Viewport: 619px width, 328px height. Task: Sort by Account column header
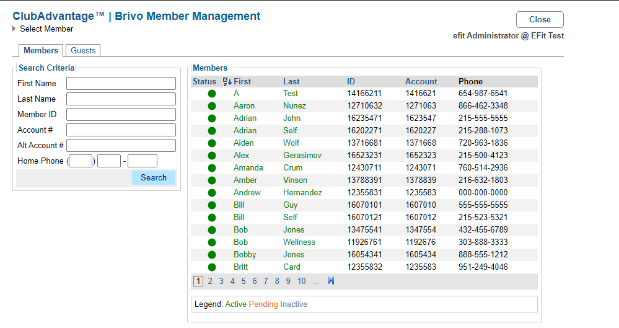(x=421, y=81)
